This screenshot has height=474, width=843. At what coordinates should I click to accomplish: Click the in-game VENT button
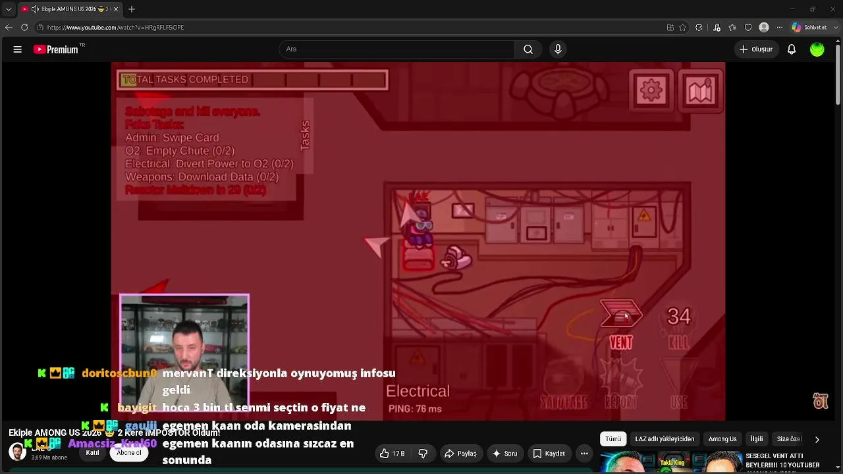coord(620,324)
